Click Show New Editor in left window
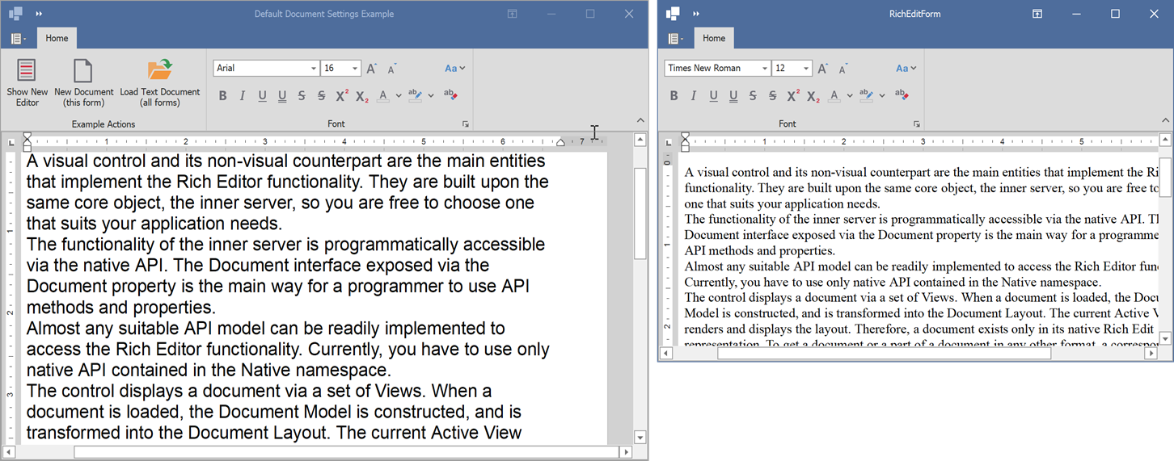Image resolution: width=1174 pixels, height=461 pixels. click(27, 82)
